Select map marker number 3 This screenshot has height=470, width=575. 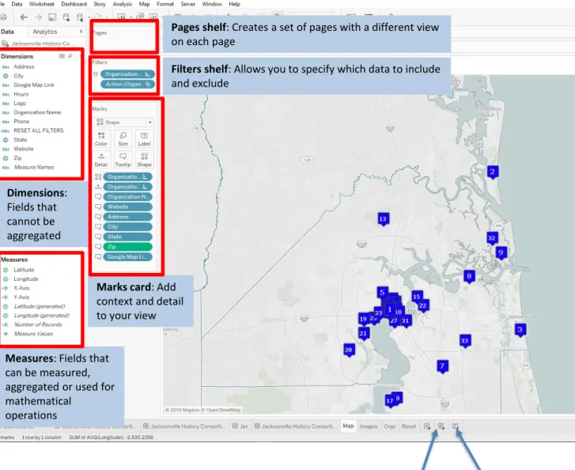520,330
